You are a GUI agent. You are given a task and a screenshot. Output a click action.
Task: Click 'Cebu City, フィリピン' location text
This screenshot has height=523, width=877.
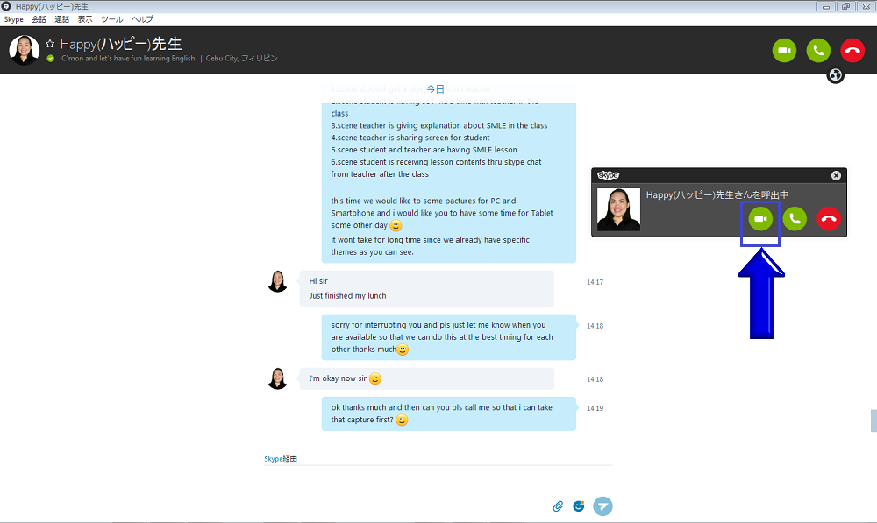click(242, 58)
